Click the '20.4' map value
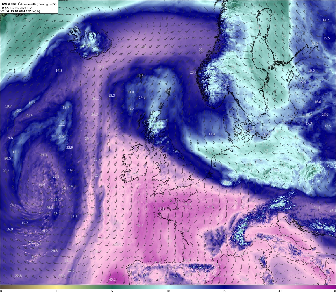The width and height of the screenshot is (336, 293). (x=29, y=115)
